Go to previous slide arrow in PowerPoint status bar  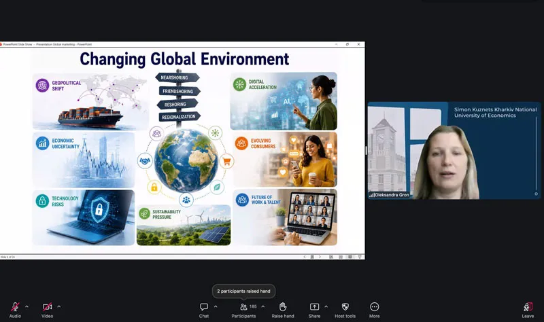pyautogui.click(x=305, y=257)
